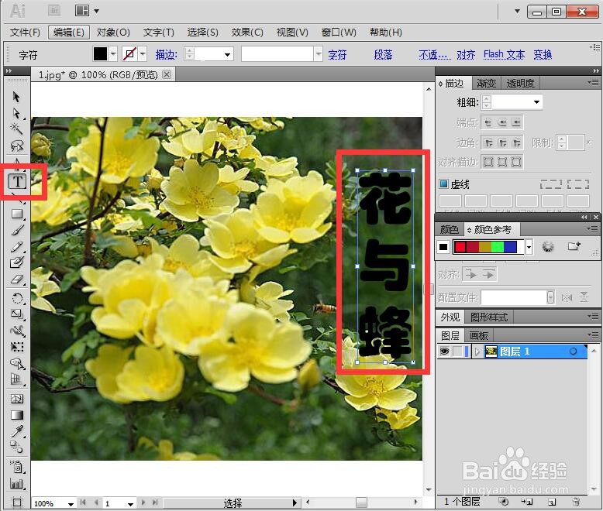
Task: Toggle the lock box of 图层 1
Action: (457, 352)
